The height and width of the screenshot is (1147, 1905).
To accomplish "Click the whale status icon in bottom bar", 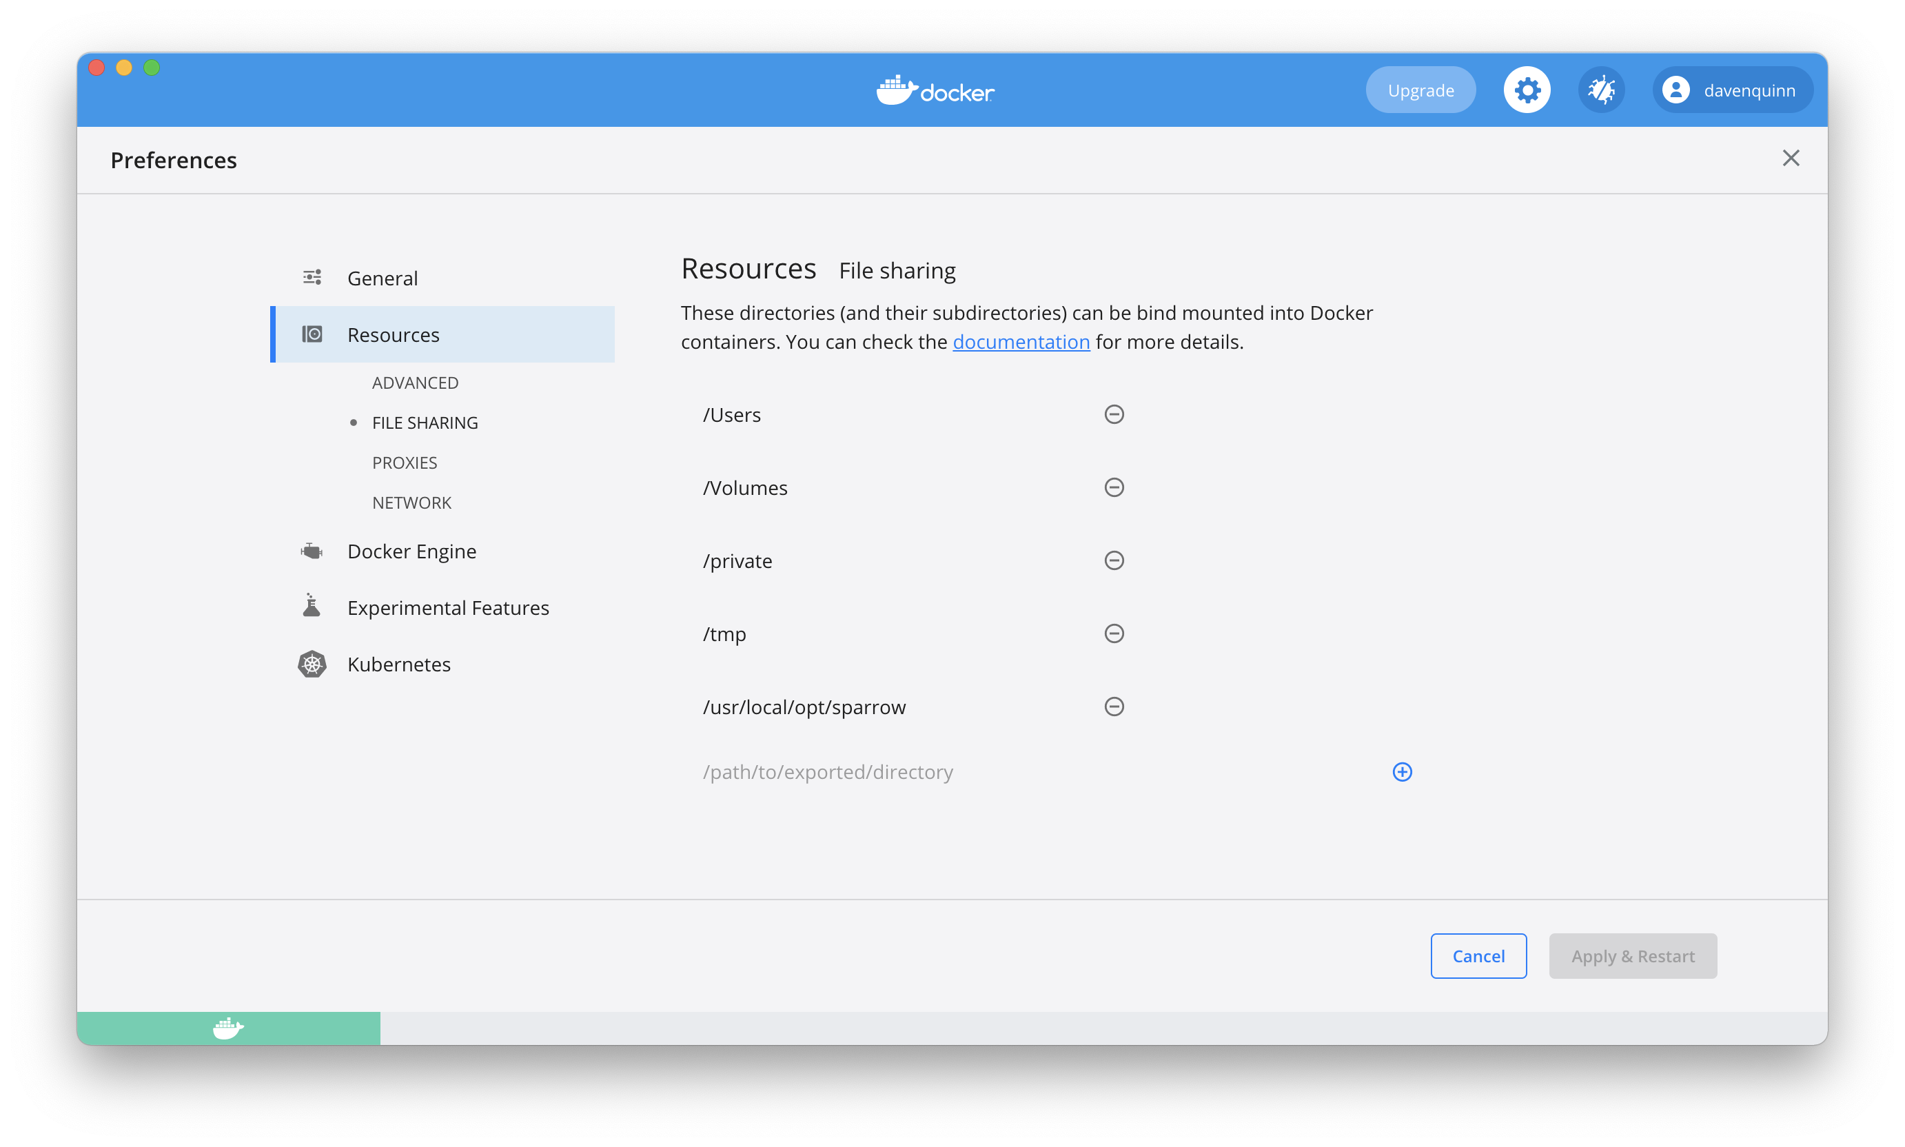I will [x=228, y=1028].
